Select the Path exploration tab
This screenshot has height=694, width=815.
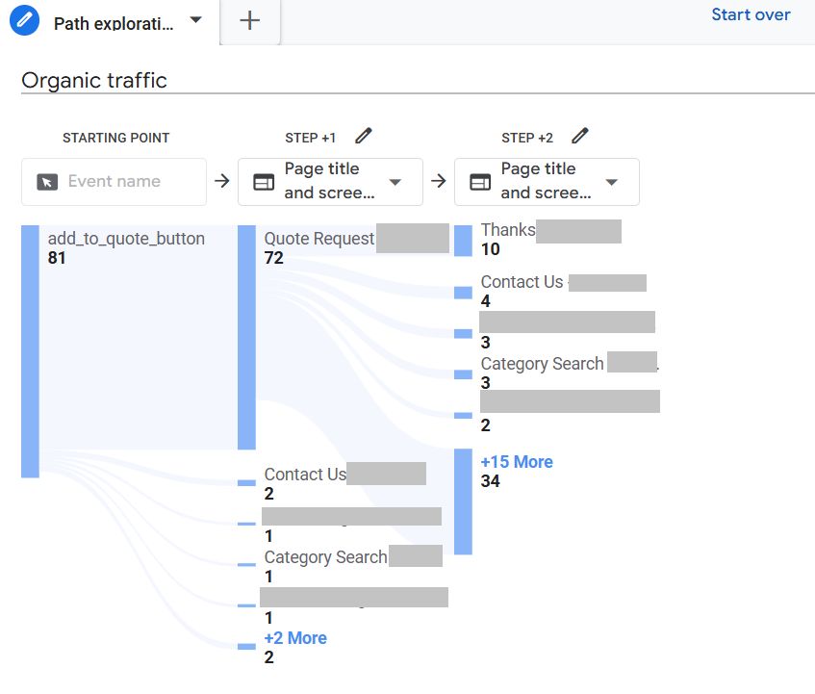114,23
